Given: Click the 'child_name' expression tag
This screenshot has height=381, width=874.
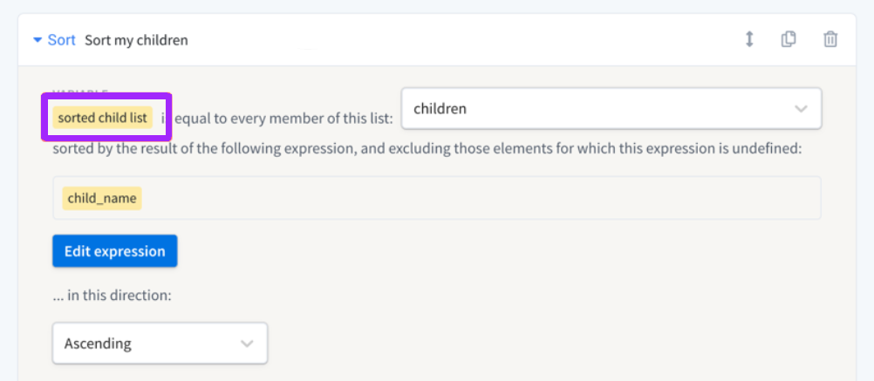Looking at the screenshot, I should (x=102, y=198).
